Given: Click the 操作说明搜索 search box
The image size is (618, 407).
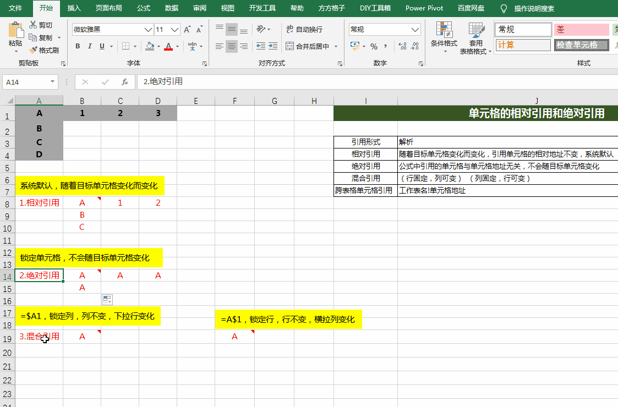Looking at the screenshot, I should pyautogui.click(x=534, y=8).
